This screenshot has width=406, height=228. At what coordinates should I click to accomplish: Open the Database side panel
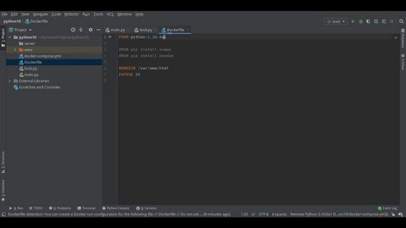403,38
